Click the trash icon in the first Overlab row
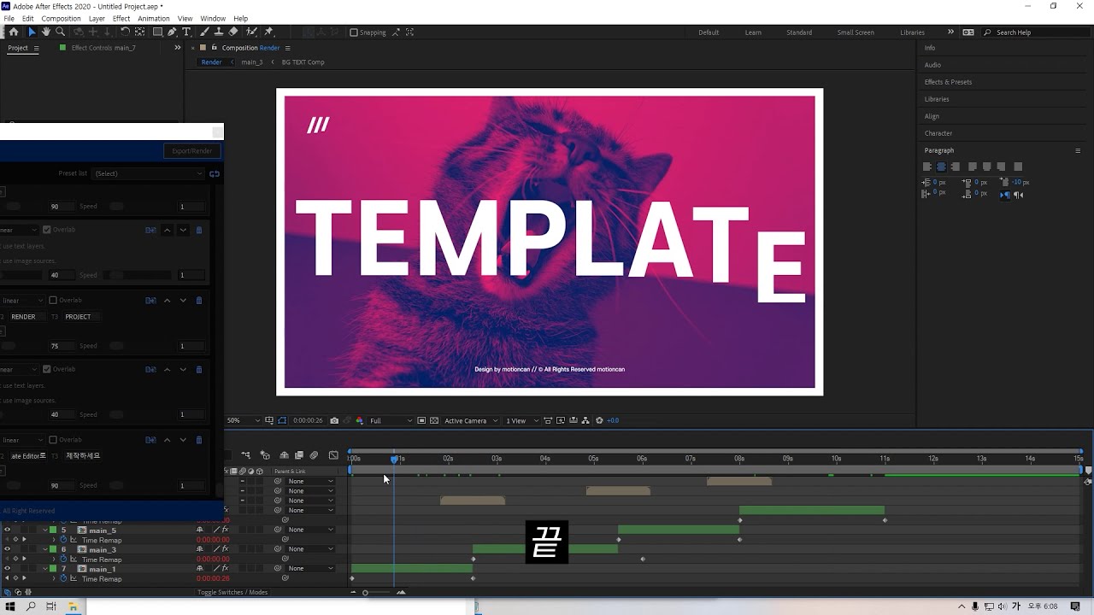This screenshot has height=615, width=1094. pos(199,230)
